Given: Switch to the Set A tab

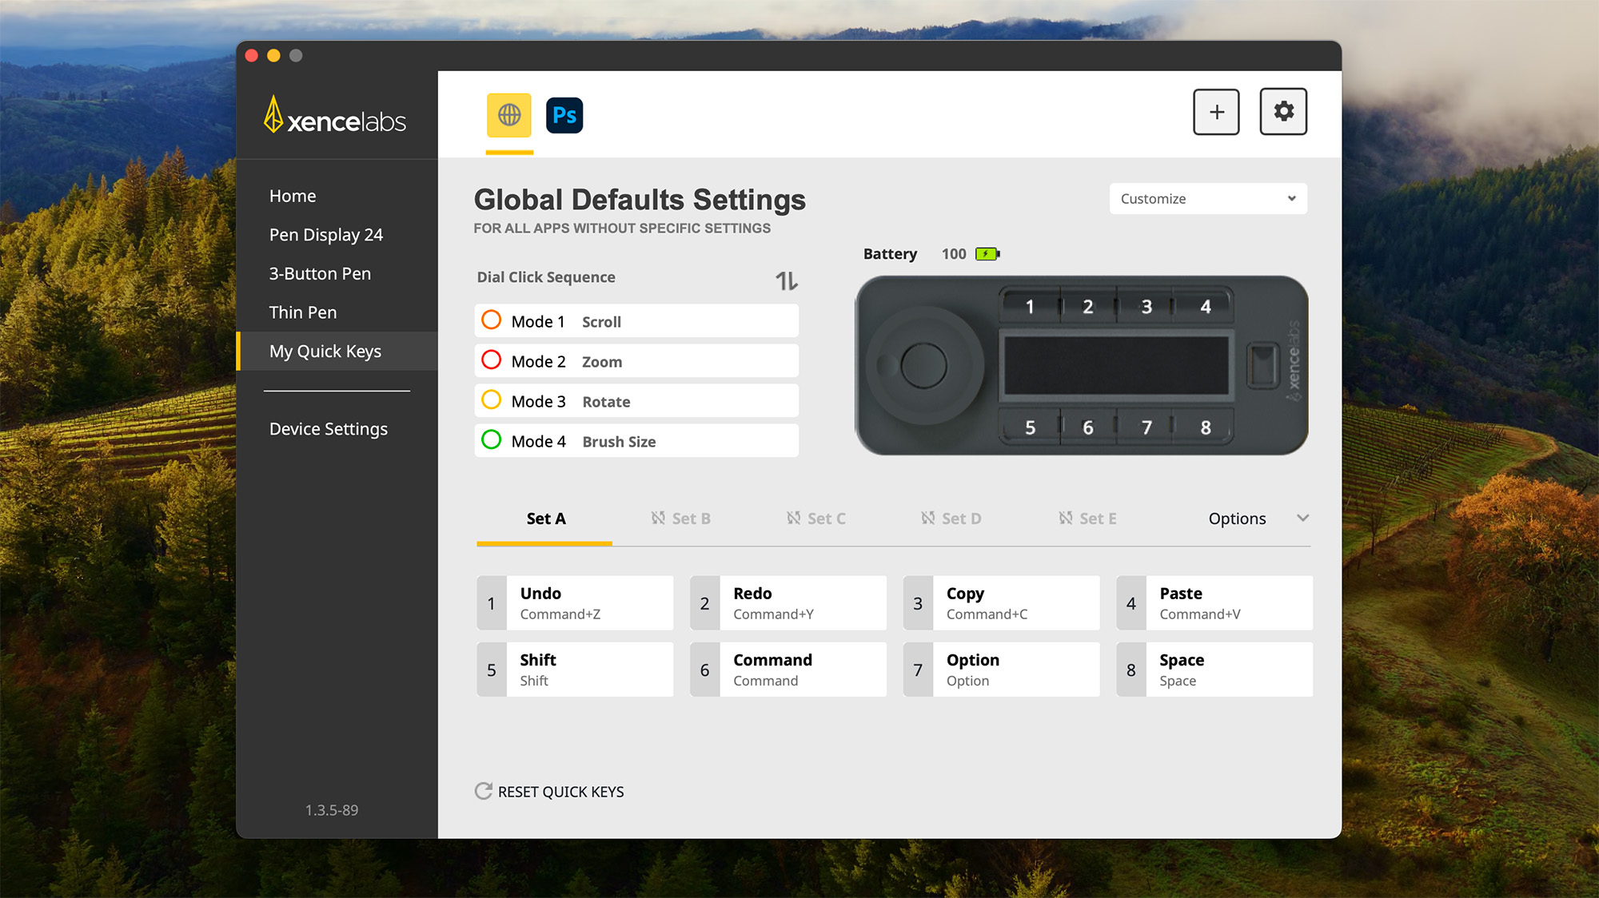Looking at the screenshot, I should pos(545,519).
